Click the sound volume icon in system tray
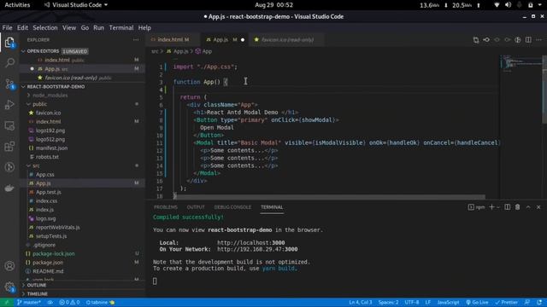The image size is (547, 307). click(x=509, y=5)
